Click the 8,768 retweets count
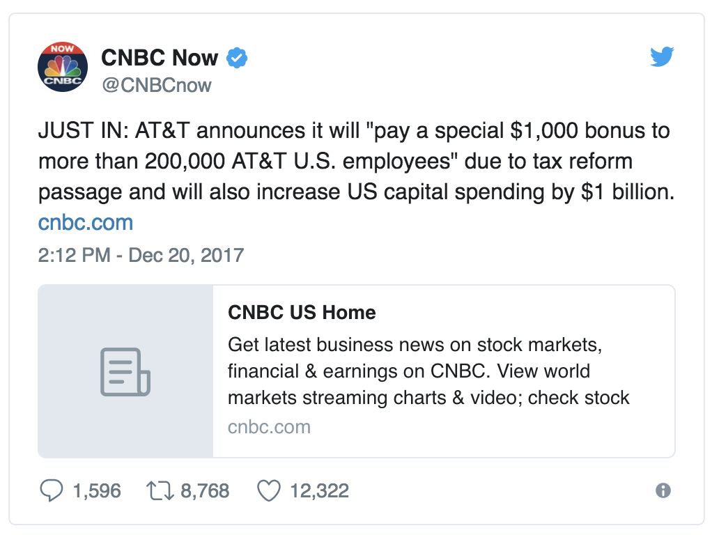 coord(205,491)
